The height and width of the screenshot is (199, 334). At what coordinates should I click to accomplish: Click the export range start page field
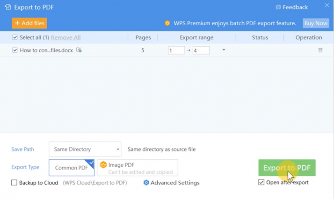176,50
